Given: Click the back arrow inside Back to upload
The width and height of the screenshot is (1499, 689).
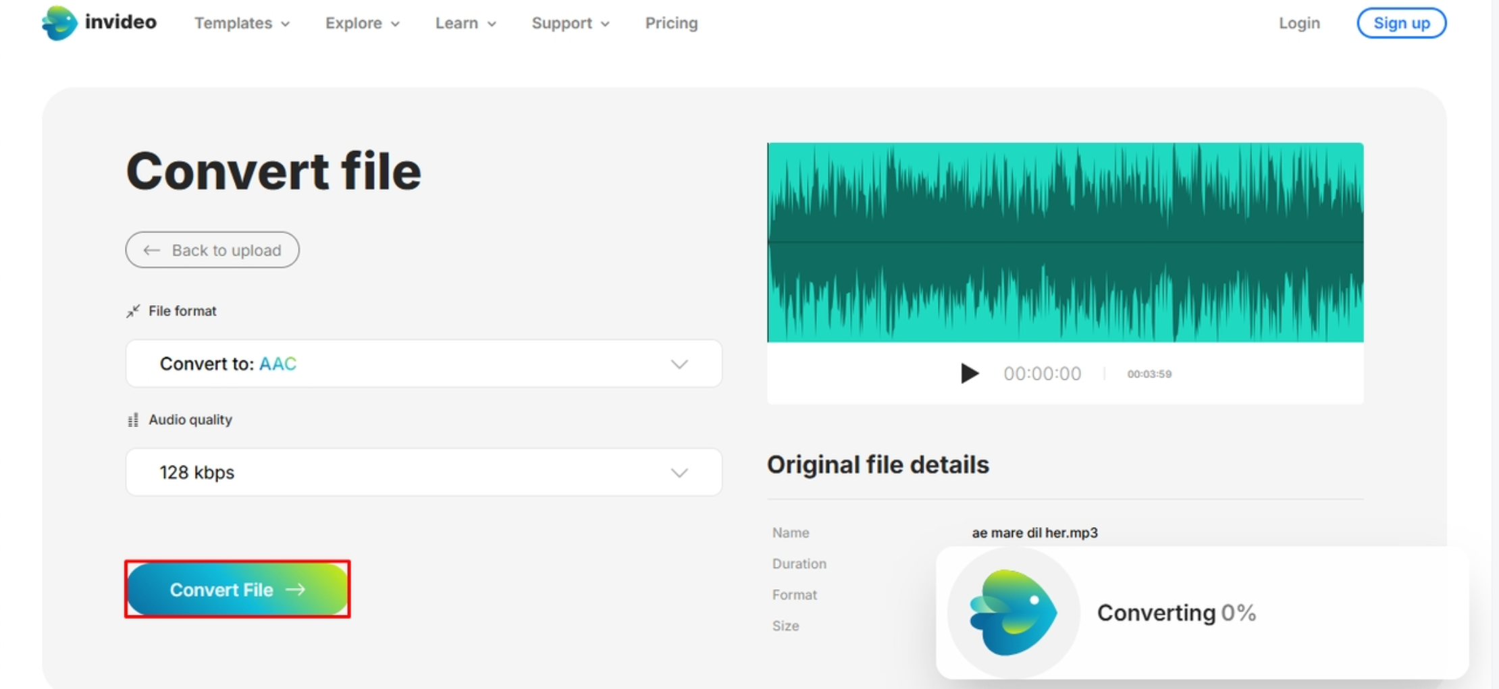Looking at the screenshot, I should click(153, 250).
